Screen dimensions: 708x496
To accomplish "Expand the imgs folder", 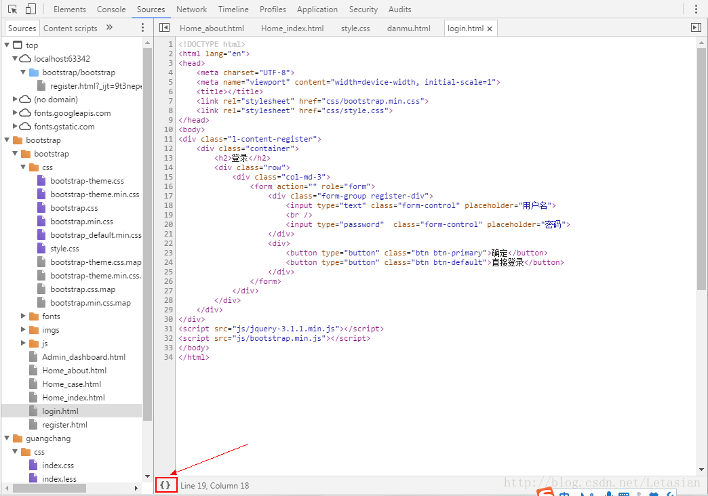I will point(23,329).
